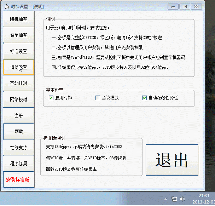Viewport: 215px width, 206px height.
Task: Open the 帮助 page
Action: 18,131
